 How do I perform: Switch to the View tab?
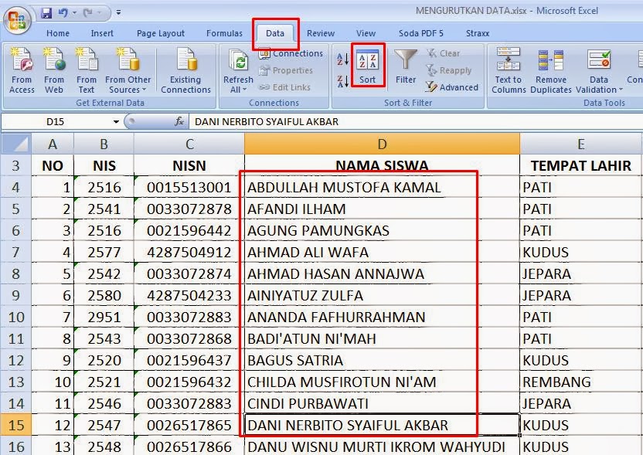tap(366, 33)
